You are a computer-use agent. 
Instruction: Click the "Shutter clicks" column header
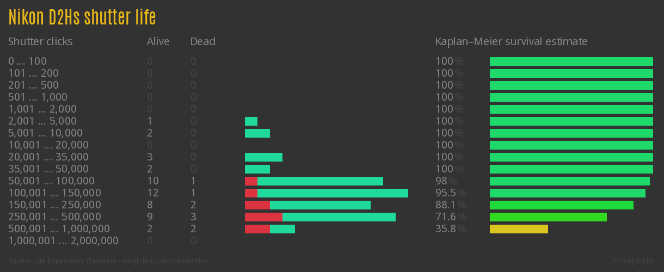[40, 41]
